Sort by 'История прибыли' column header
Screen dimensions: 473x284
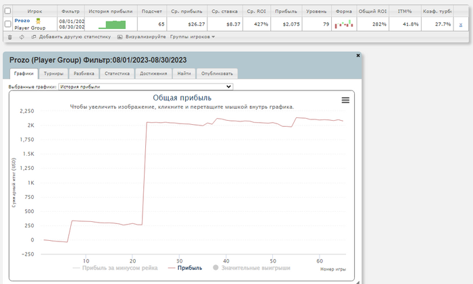click(111, 11)
